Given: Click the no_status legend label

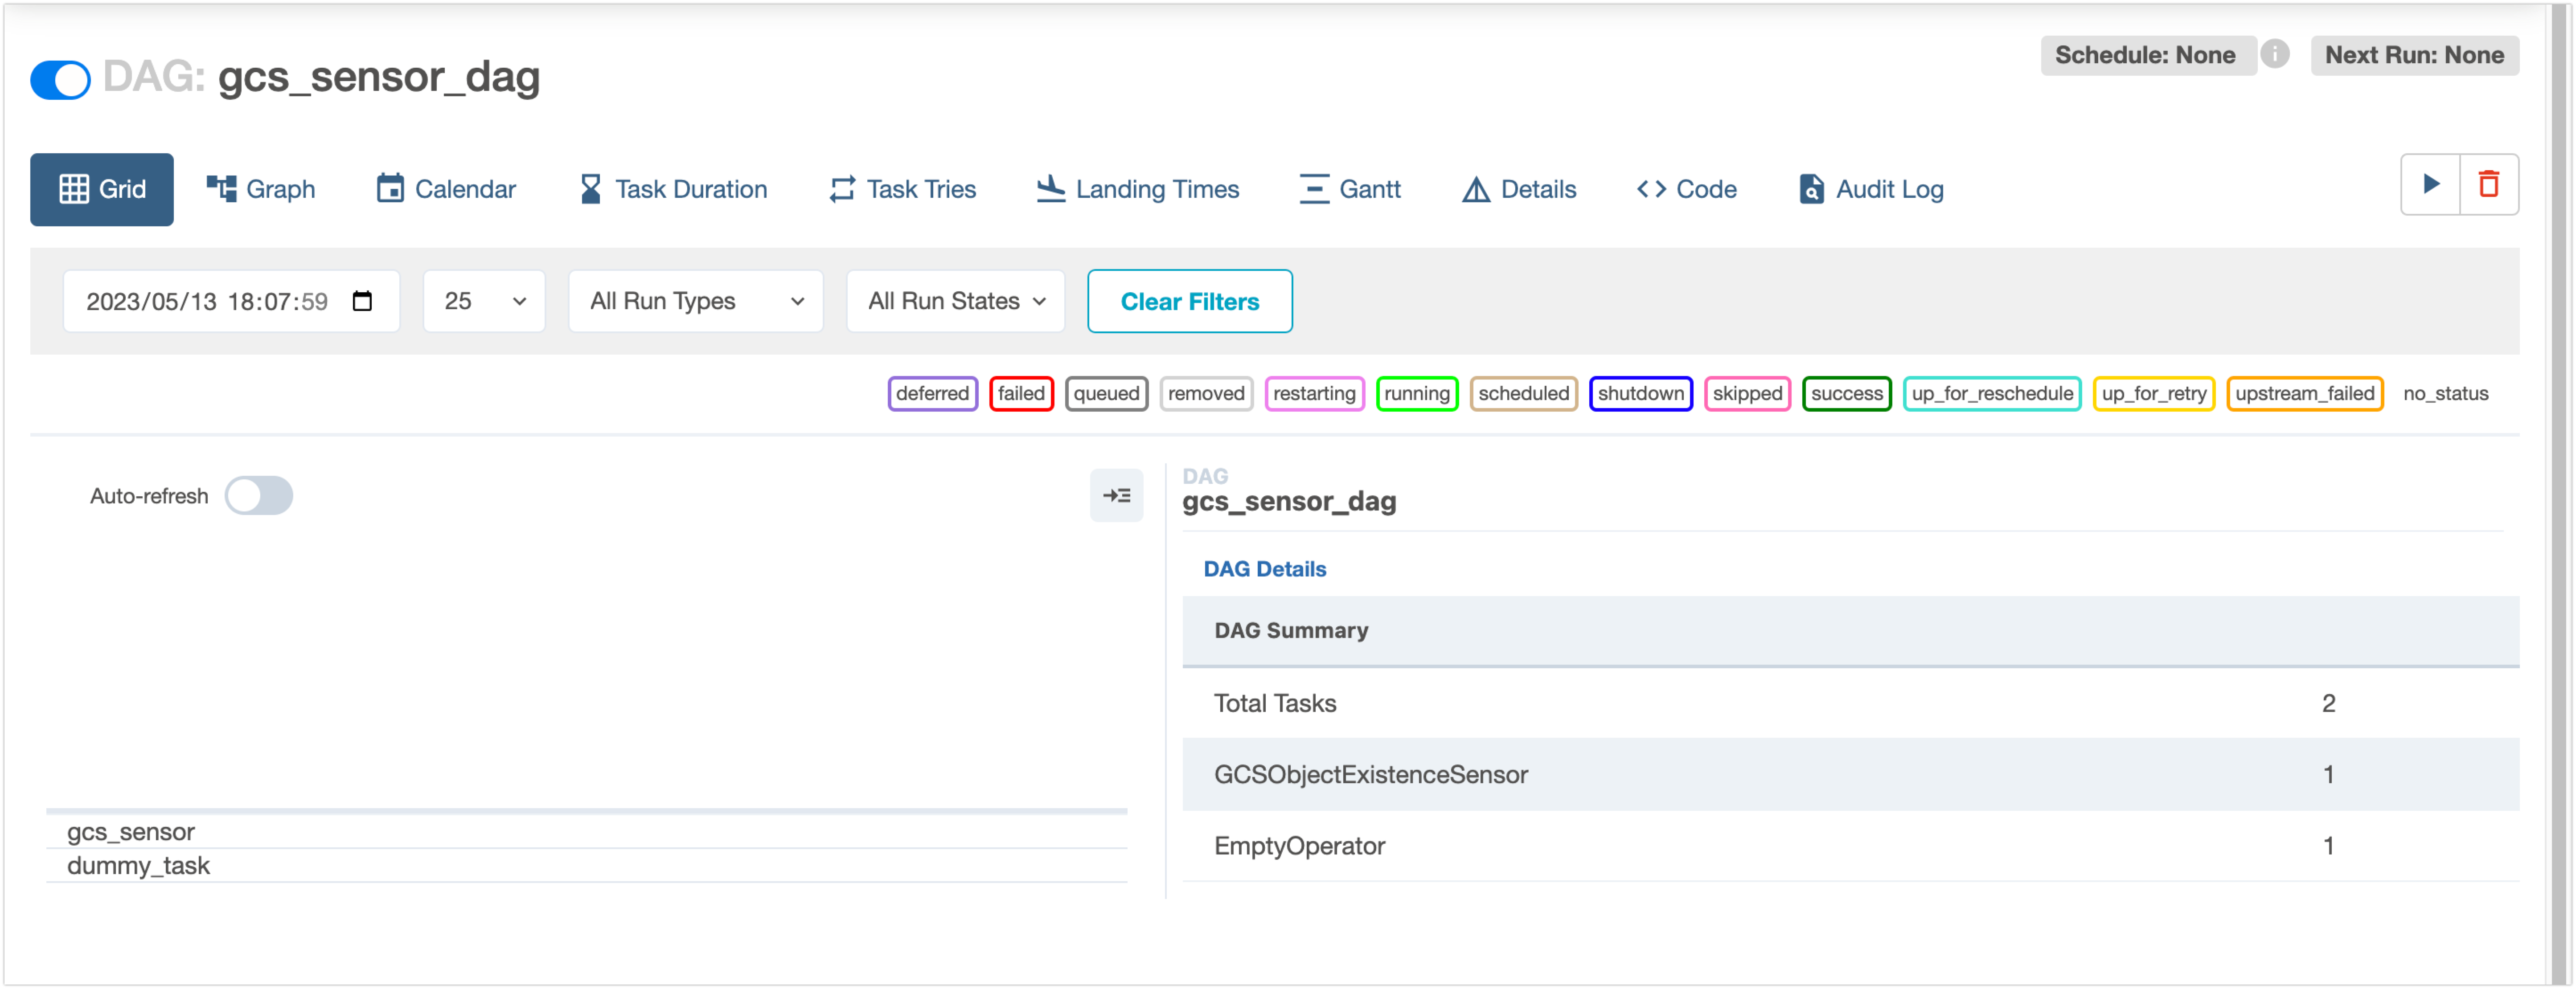Looking at the screenshot, I should coord(2445,394).
